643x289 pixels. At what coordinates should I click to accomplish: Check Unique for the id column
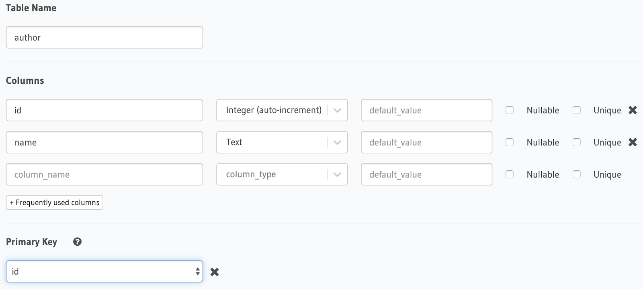coord(577,110)
